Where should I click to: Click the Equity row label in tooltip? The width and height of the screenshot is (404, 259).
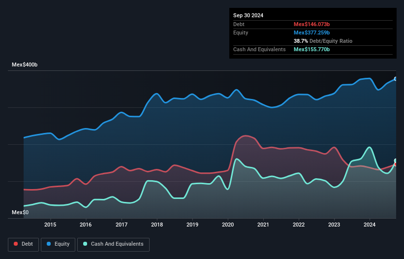(x=241, y=32)
